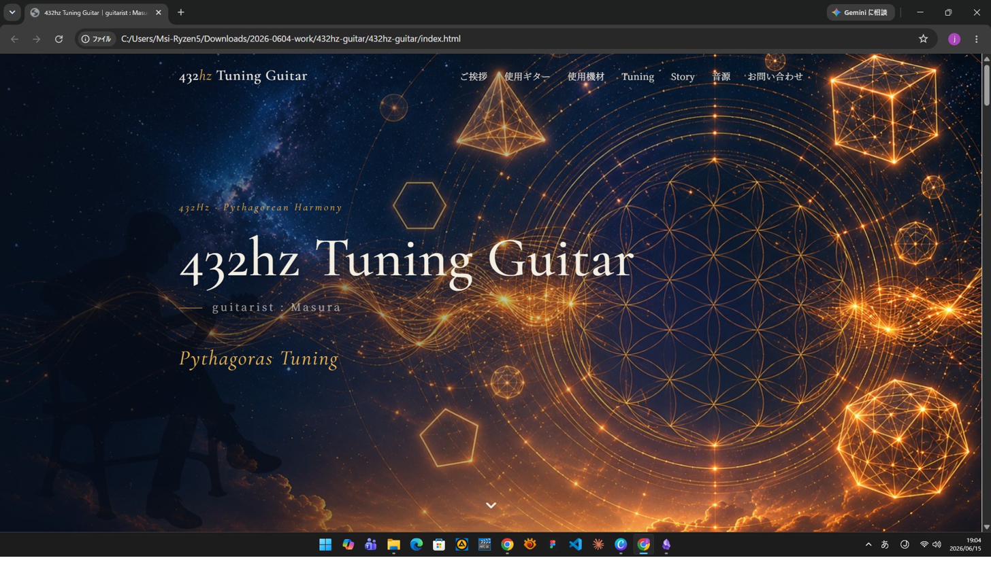This screenshot has width=991, height=571.
Task: Click the browser back arrow
Action: point(14,39)
